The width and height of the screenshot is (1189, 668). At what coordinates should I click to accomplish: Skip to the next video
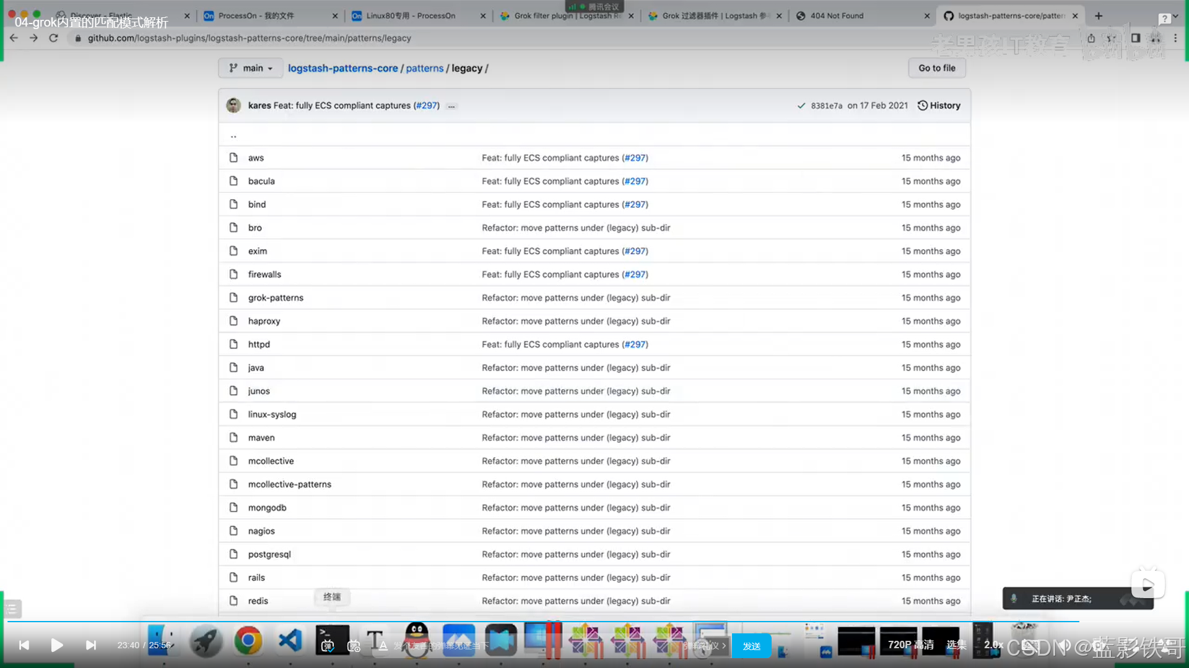[x=90, y=645]
